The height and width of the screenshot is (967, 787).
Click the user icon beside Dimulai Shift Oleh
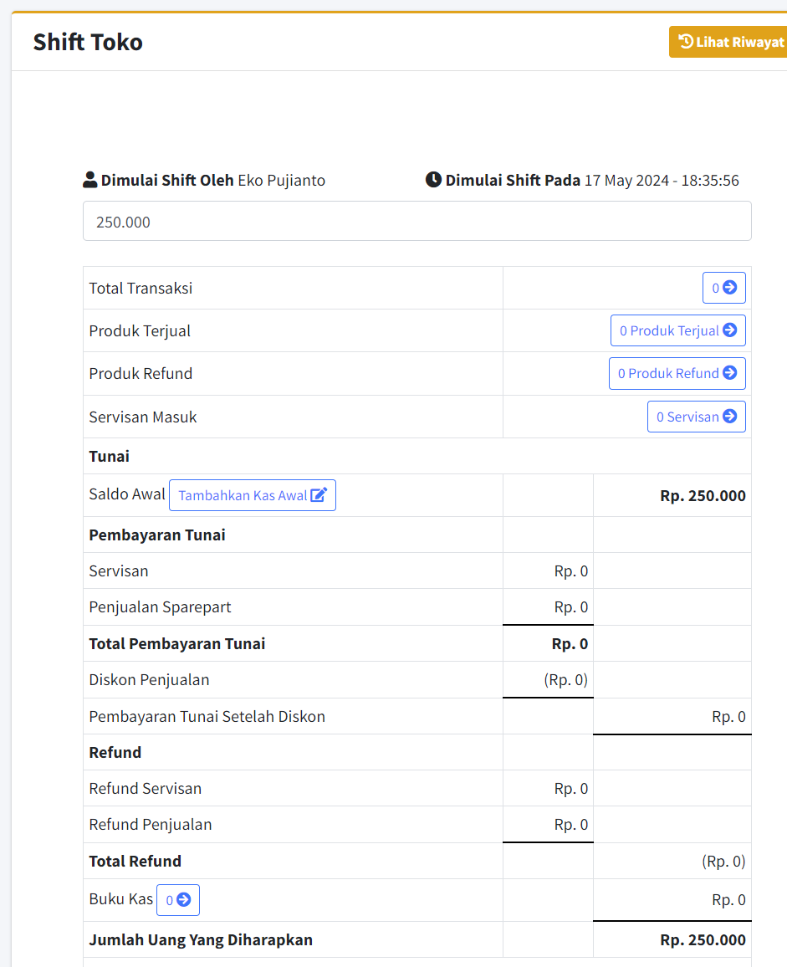(90, 180)
